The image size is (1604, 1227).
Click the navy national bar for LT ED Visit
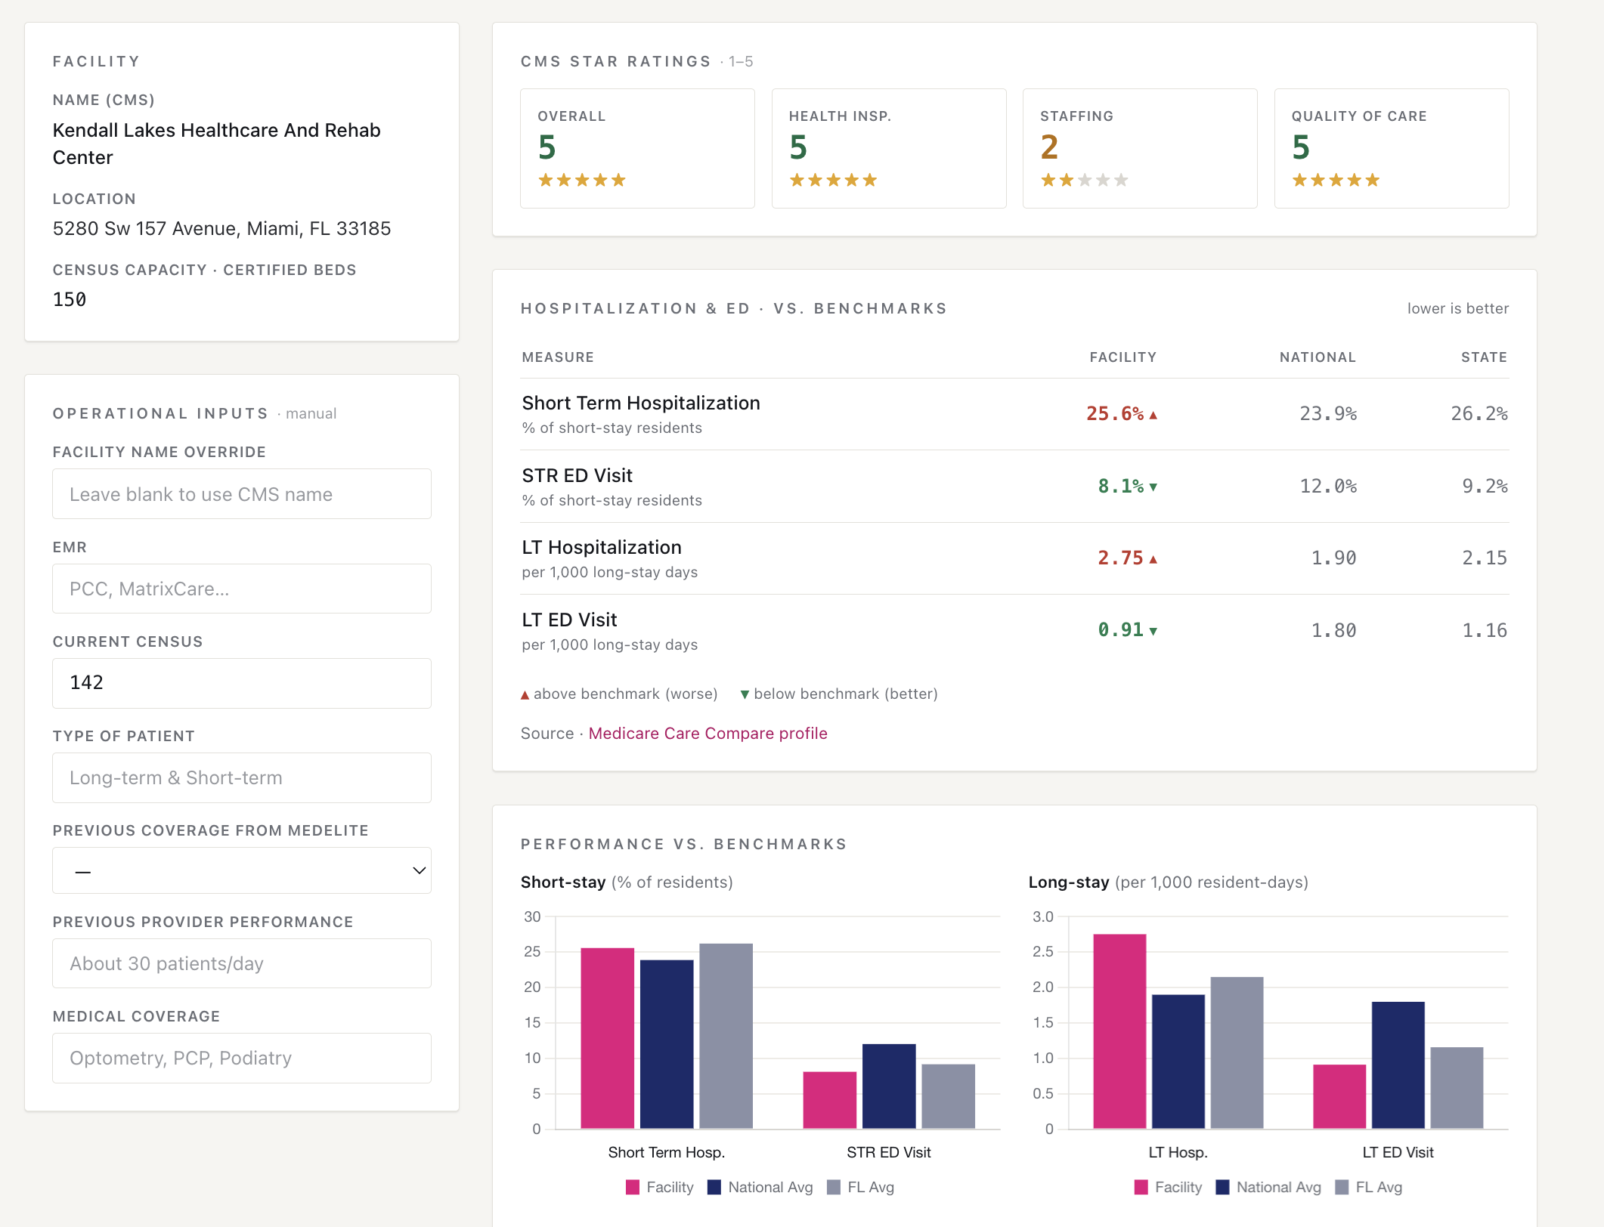pos(1398,1065)
